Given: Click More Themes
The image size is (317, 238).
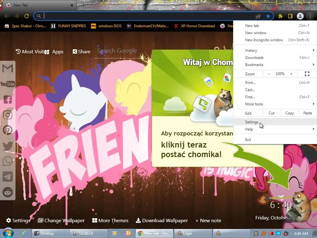Looking at the screenshot, I should click(110, 220).
